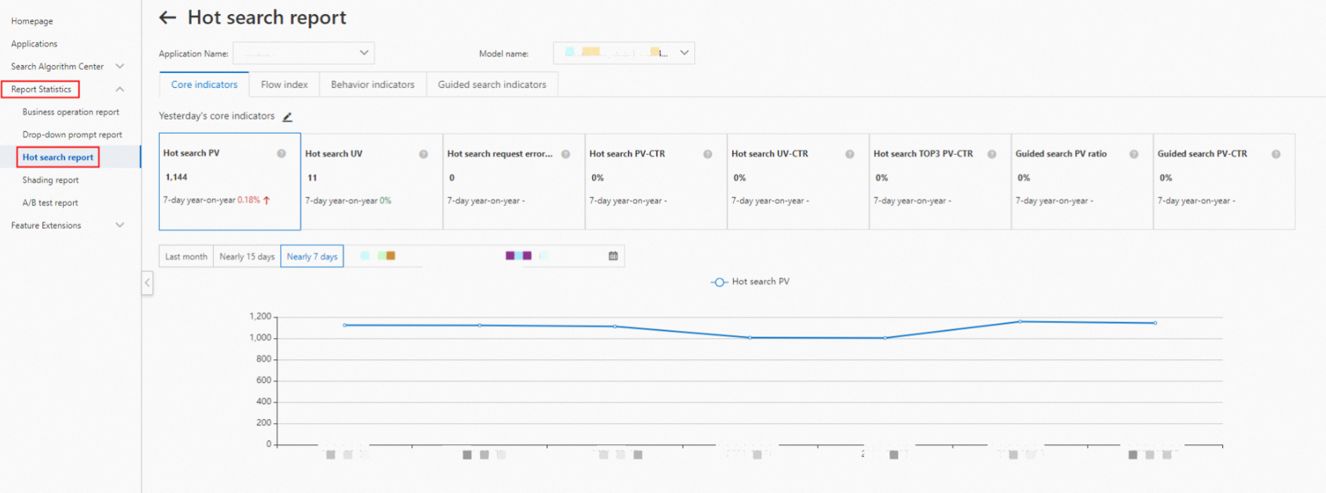Screen dimensions: 1326x493
Task: Toggle the Hot search PV chart legend
Action: pyautogui.click(x=750, y=281)
